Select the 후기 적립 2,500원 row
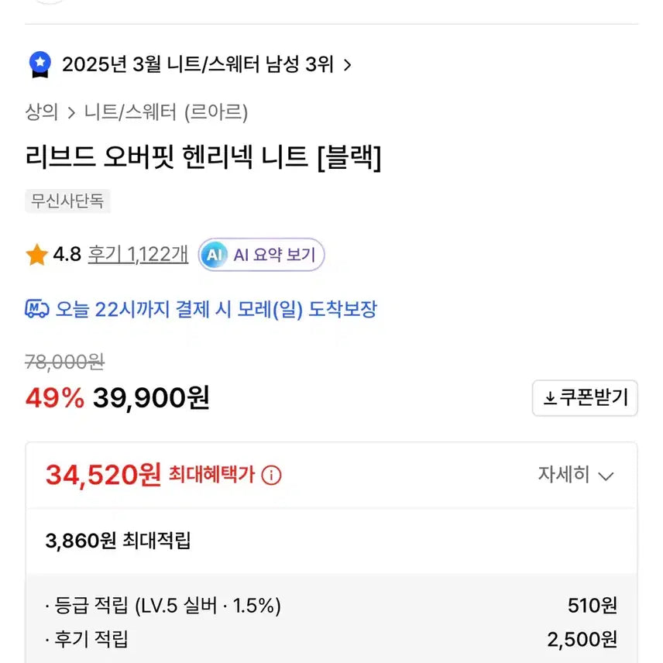 (331, 639)
